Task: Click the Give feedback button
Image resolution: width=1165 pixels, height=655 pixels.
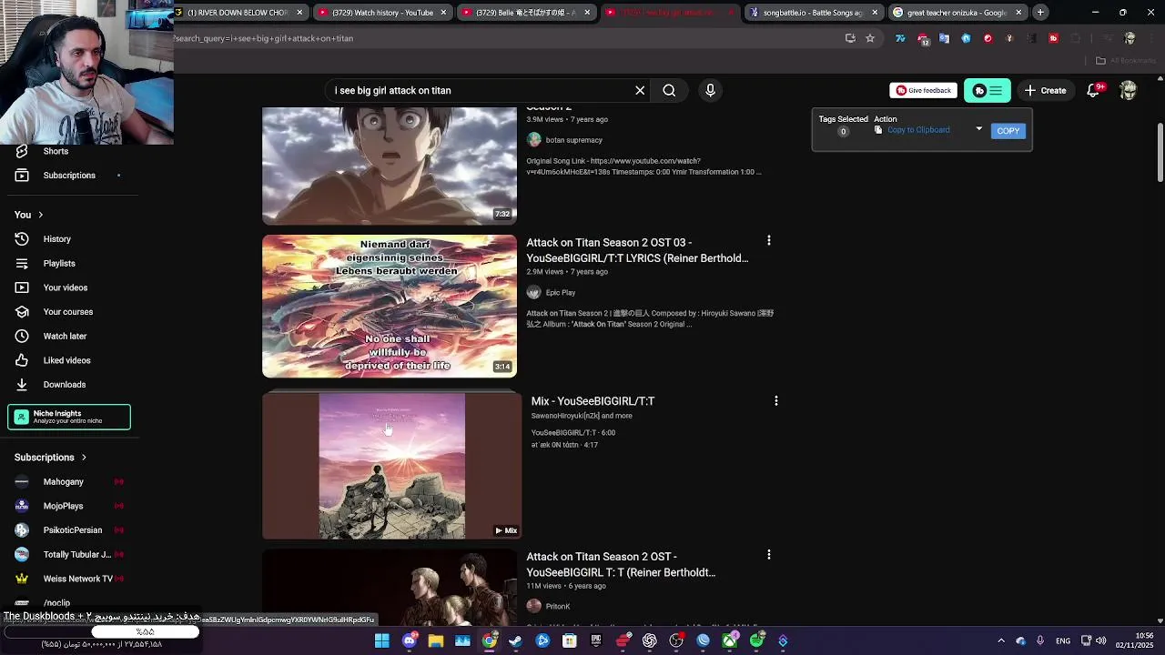Action: click(x=923, y=90)
